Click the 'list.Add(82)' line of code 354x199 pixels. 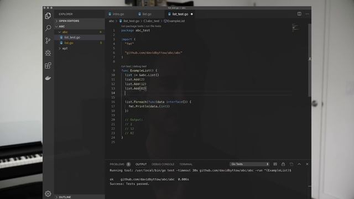pyautogui.click(x=136, y=88)
